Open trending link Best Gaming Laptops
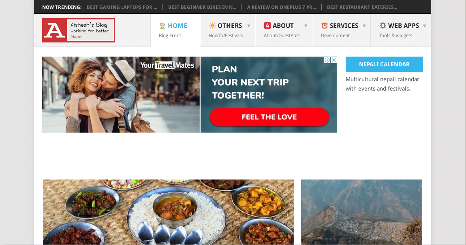This screenshot has width=466, height=245. 122,7
